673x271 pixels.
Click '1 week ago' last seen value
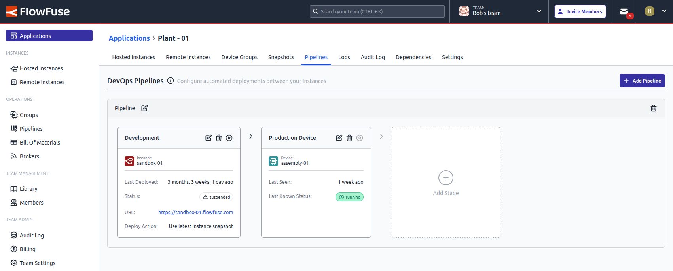click(x=351, y=182)
